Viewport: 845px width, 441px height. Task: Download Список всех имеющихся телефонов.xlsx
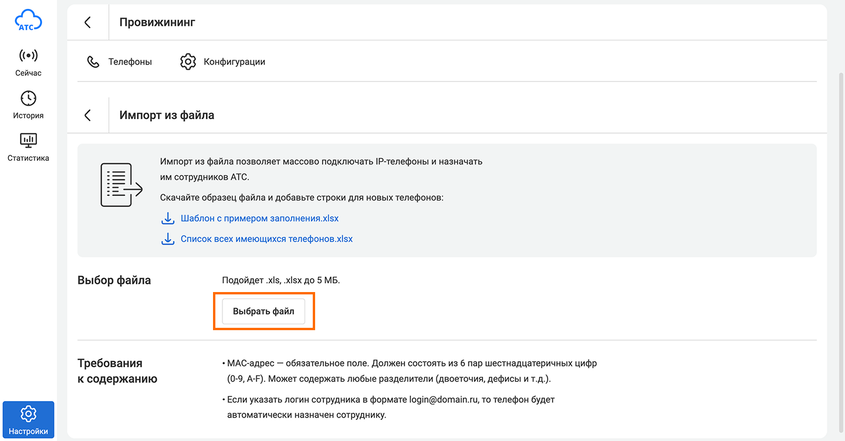pos(266,239)
